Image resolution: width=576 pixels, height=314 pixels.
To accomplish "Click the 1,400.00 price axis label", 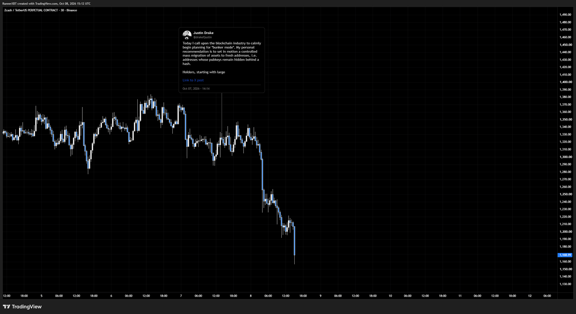I will click(564, 82).
